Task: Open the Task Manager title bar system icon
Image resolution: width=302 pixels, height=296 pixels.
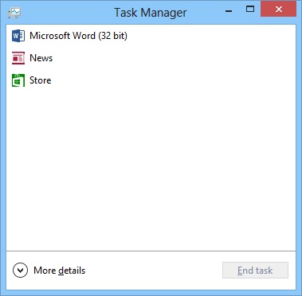Action: point(14,13)
